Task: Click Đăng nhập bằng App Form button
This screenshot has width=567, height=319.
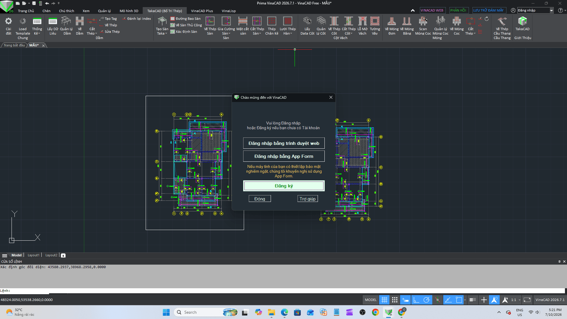Action: (x=284, y=156)
